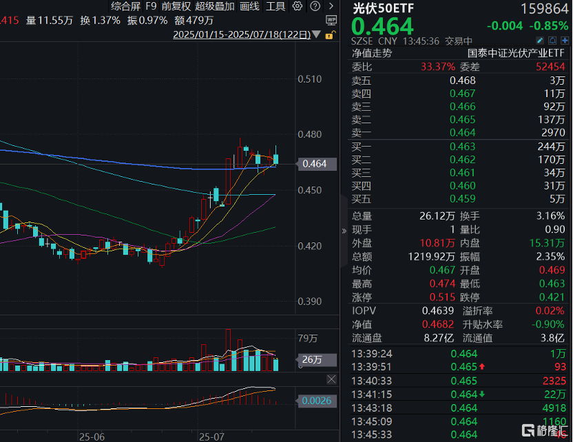The height and width of the screenshot is (442, 573).
Task: Click the 外盘 value 10.81万
Action: point(437,243)
